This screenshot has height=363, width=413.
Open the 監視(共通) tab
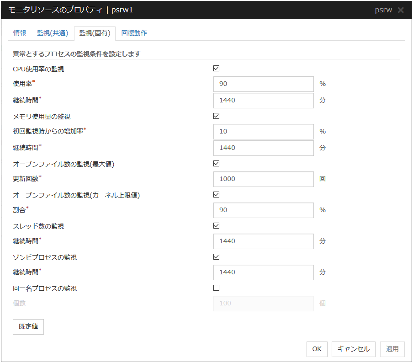53,33
